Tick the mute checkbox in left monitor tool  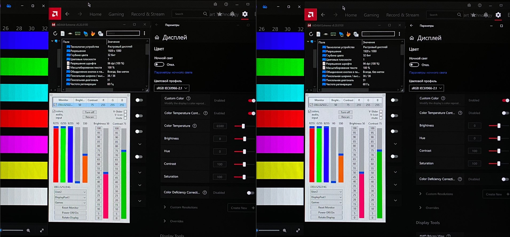(x=125, y=118)
